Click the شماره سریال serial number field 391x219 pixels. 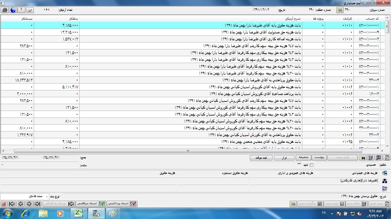pyautogui.click(x=356, y=10)
